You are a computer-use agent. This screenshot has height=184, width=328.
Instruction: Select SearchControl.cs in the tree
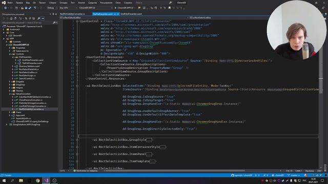tap(27, 78)
